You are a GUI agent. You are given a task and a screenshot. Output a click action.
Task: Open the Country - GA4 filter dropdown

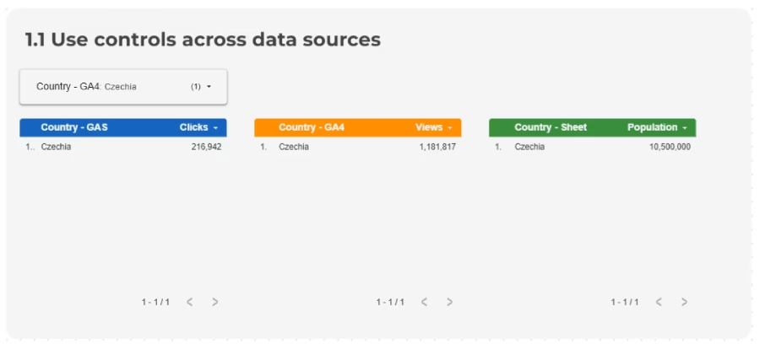123,87
